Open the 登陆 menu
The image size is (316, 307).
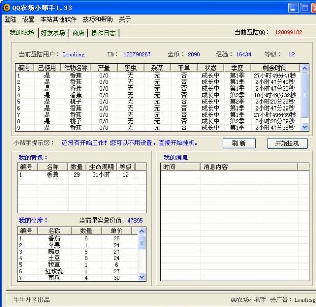10,19
